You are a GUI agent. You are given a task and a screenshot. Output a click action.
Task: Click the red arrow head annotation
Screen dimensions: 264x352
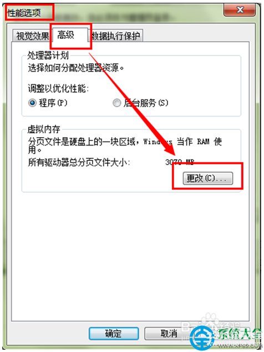pos(170,148)
